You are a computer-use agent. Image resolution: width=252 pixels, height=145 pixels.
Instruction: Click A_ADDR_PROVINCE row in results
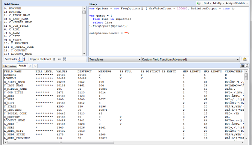124,138
